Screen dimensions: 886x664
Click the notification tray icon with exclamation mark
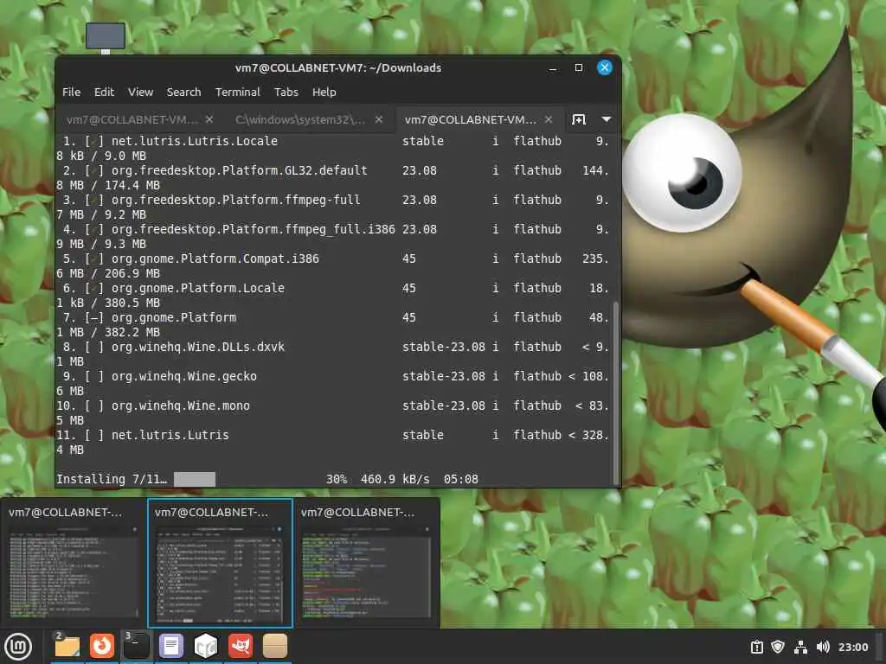[x=756, y=647]
